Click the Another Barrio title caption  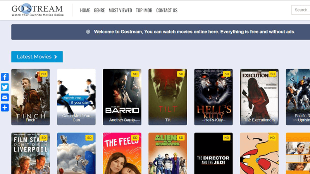pyautogui.click(x=122, y=120)
